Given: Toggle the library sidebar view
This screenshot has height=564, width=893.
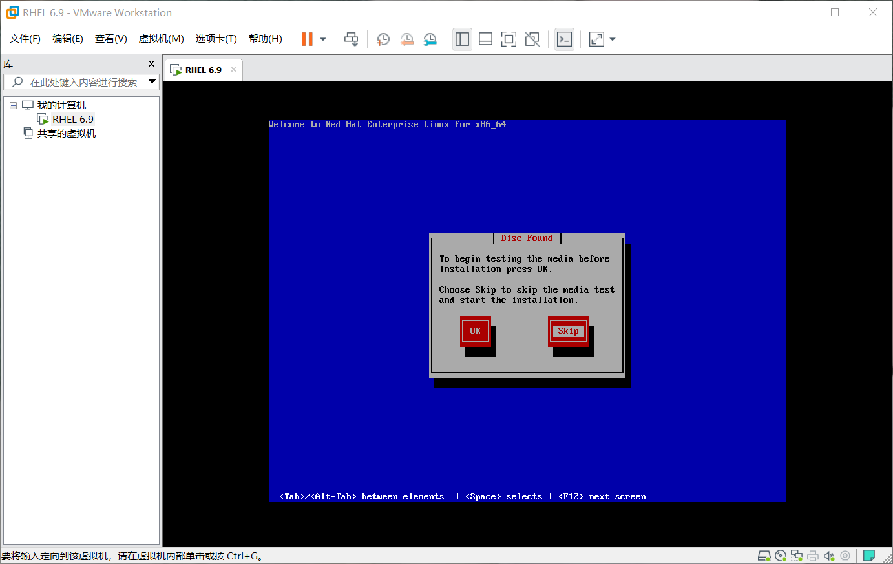Looking at the screenshot, I should point(462,39).
